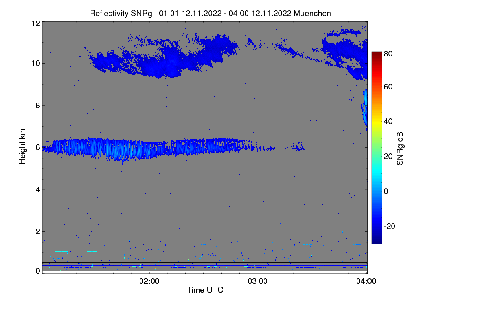Click the '04:00' time axis tick label
The image size is (483, 322).
366,281
